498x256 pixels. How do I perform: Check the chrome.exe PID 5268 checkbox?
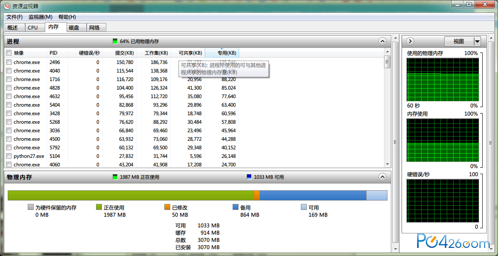[x=9, y=122]
